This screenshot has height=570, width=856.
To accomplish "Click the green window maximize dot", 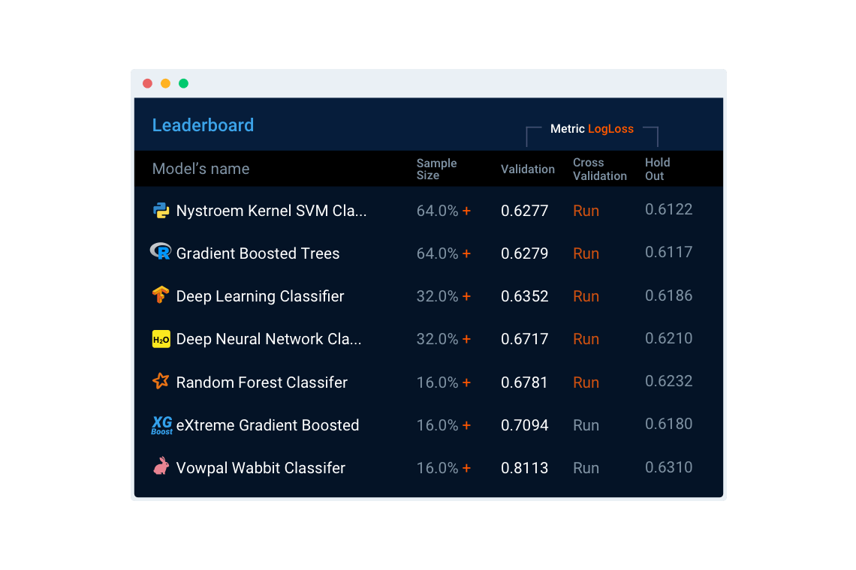I will pos(183,83).
